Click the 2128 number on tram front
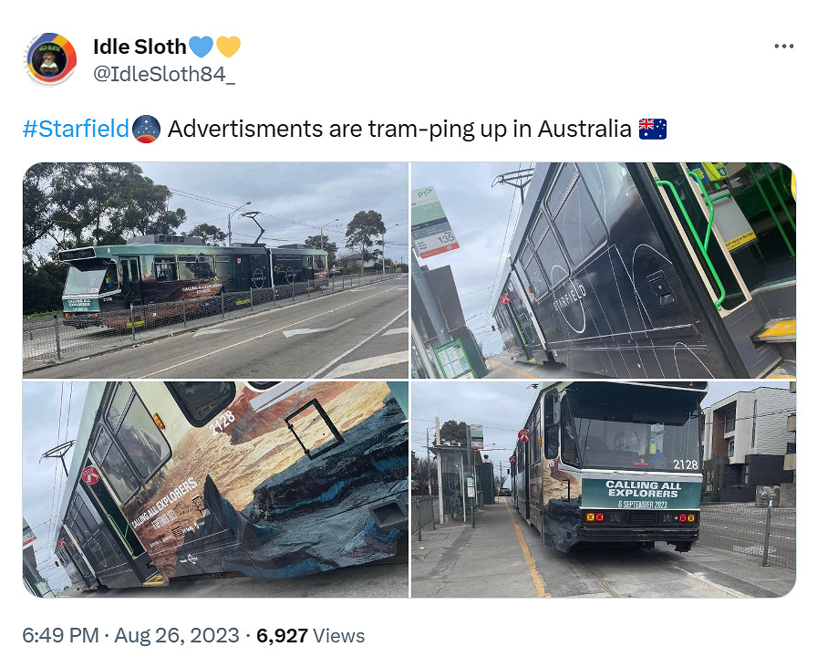The width and height of the screenshot is (817, 657). (685, 464)
